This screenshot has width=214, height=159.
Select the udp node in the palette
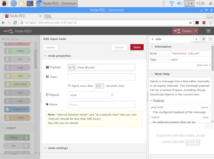pos(17,101)
